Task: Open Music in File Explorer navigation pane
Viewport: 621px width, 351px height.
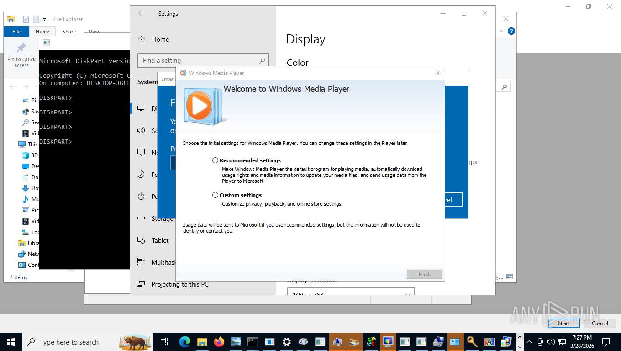Action: [x=30, y=199]
